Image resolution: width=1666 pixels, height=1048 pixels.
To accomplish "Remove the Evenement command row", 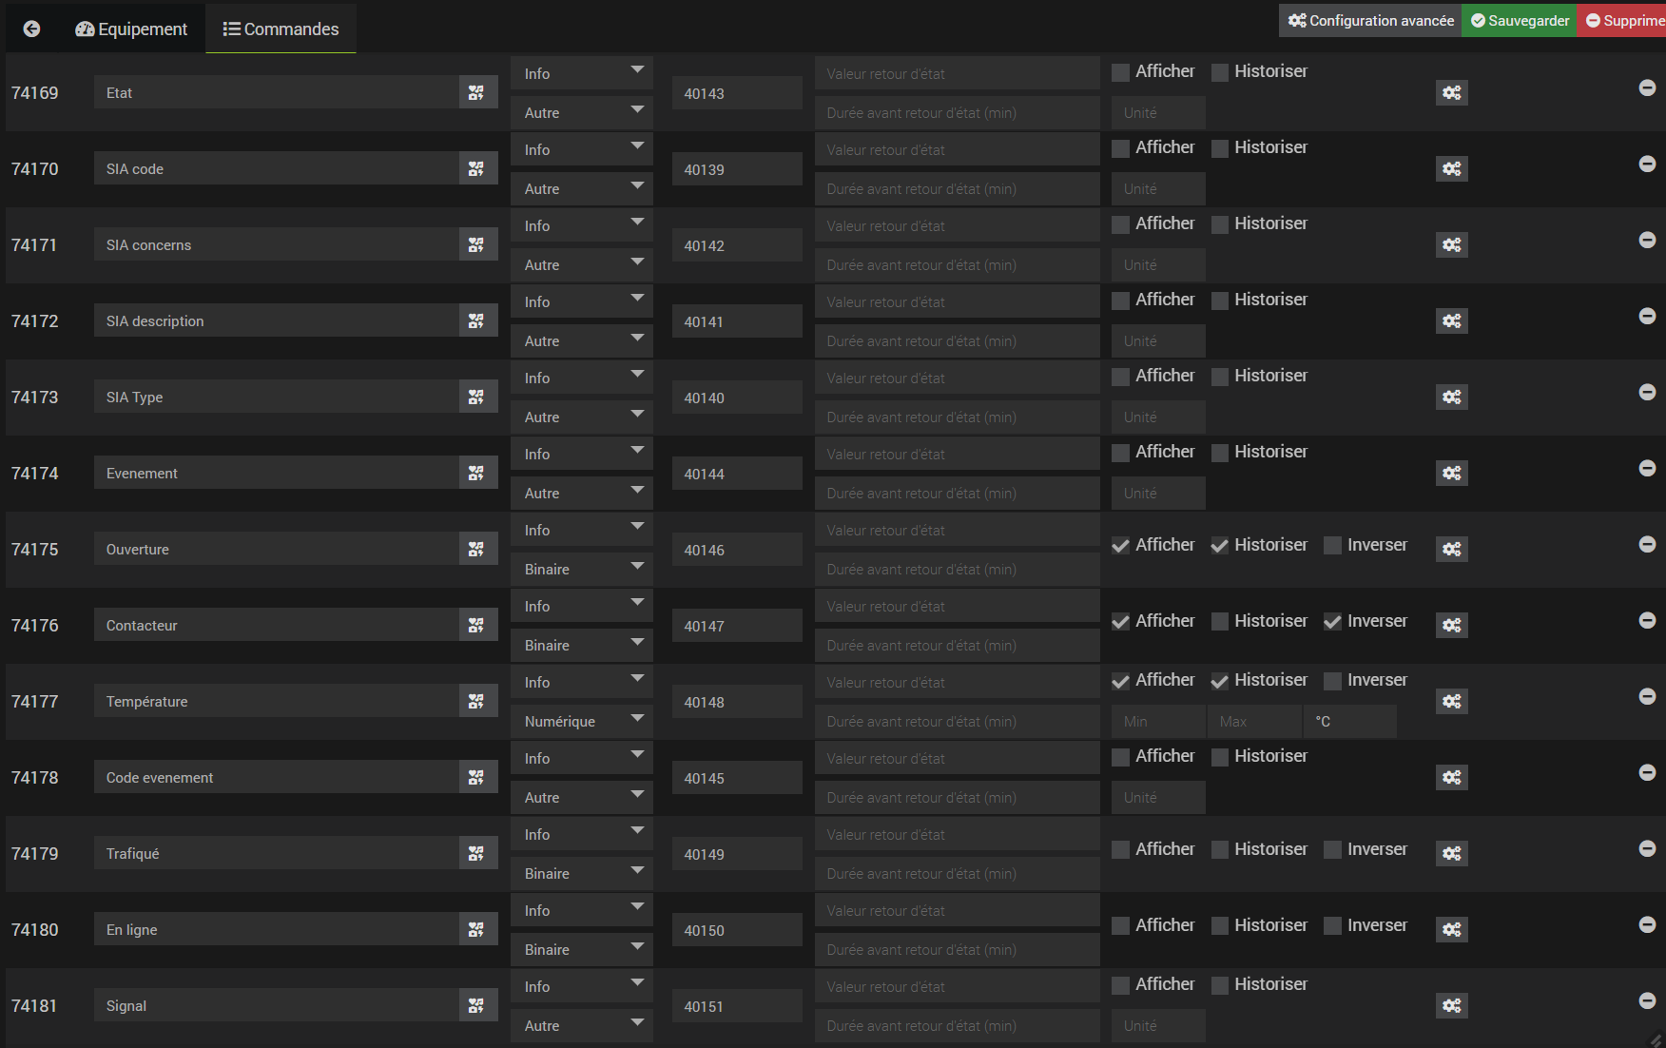I will [1648, 468].
